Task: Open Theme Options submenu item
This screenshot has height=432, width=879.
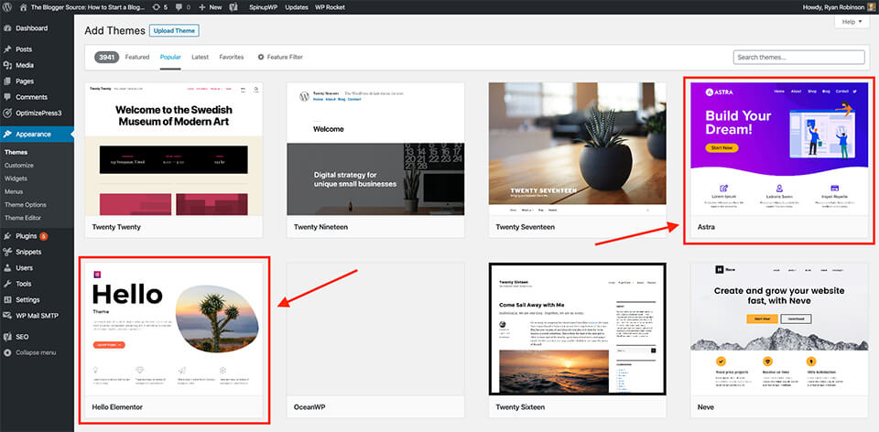Action: (x=26, y=204)
